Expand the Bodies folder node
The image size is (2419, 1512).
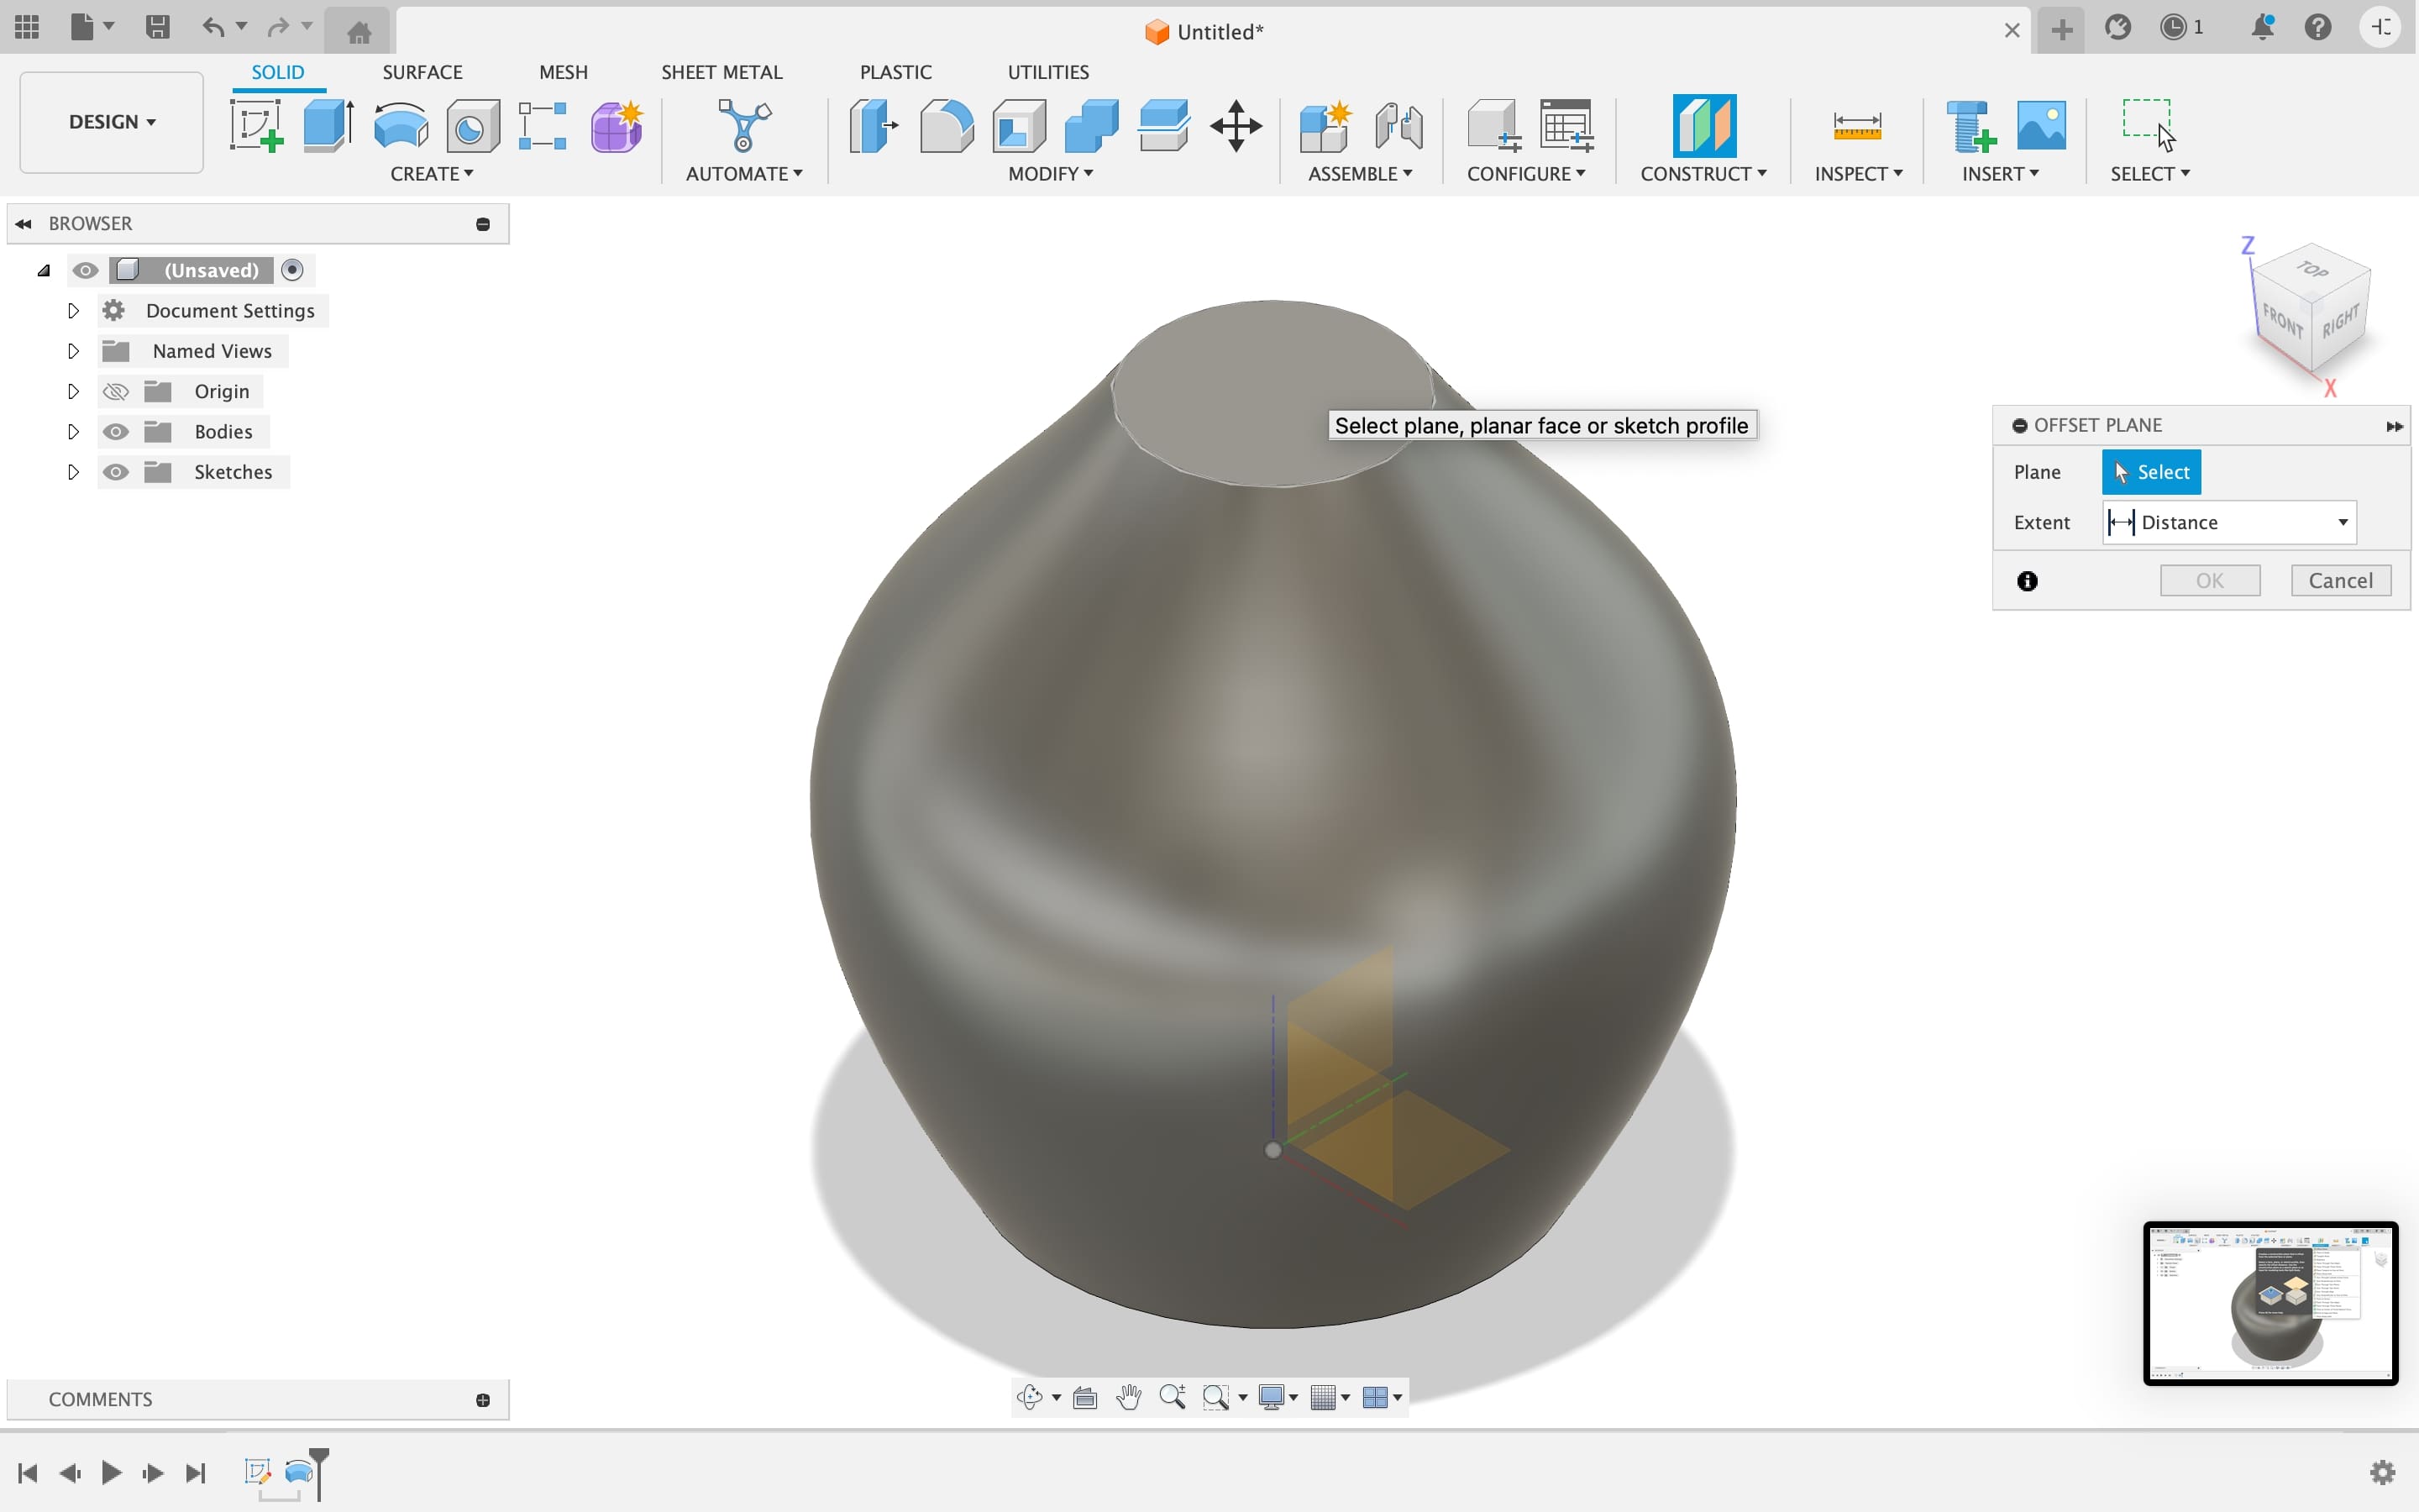pyautogui.click(x=73, y=431)
